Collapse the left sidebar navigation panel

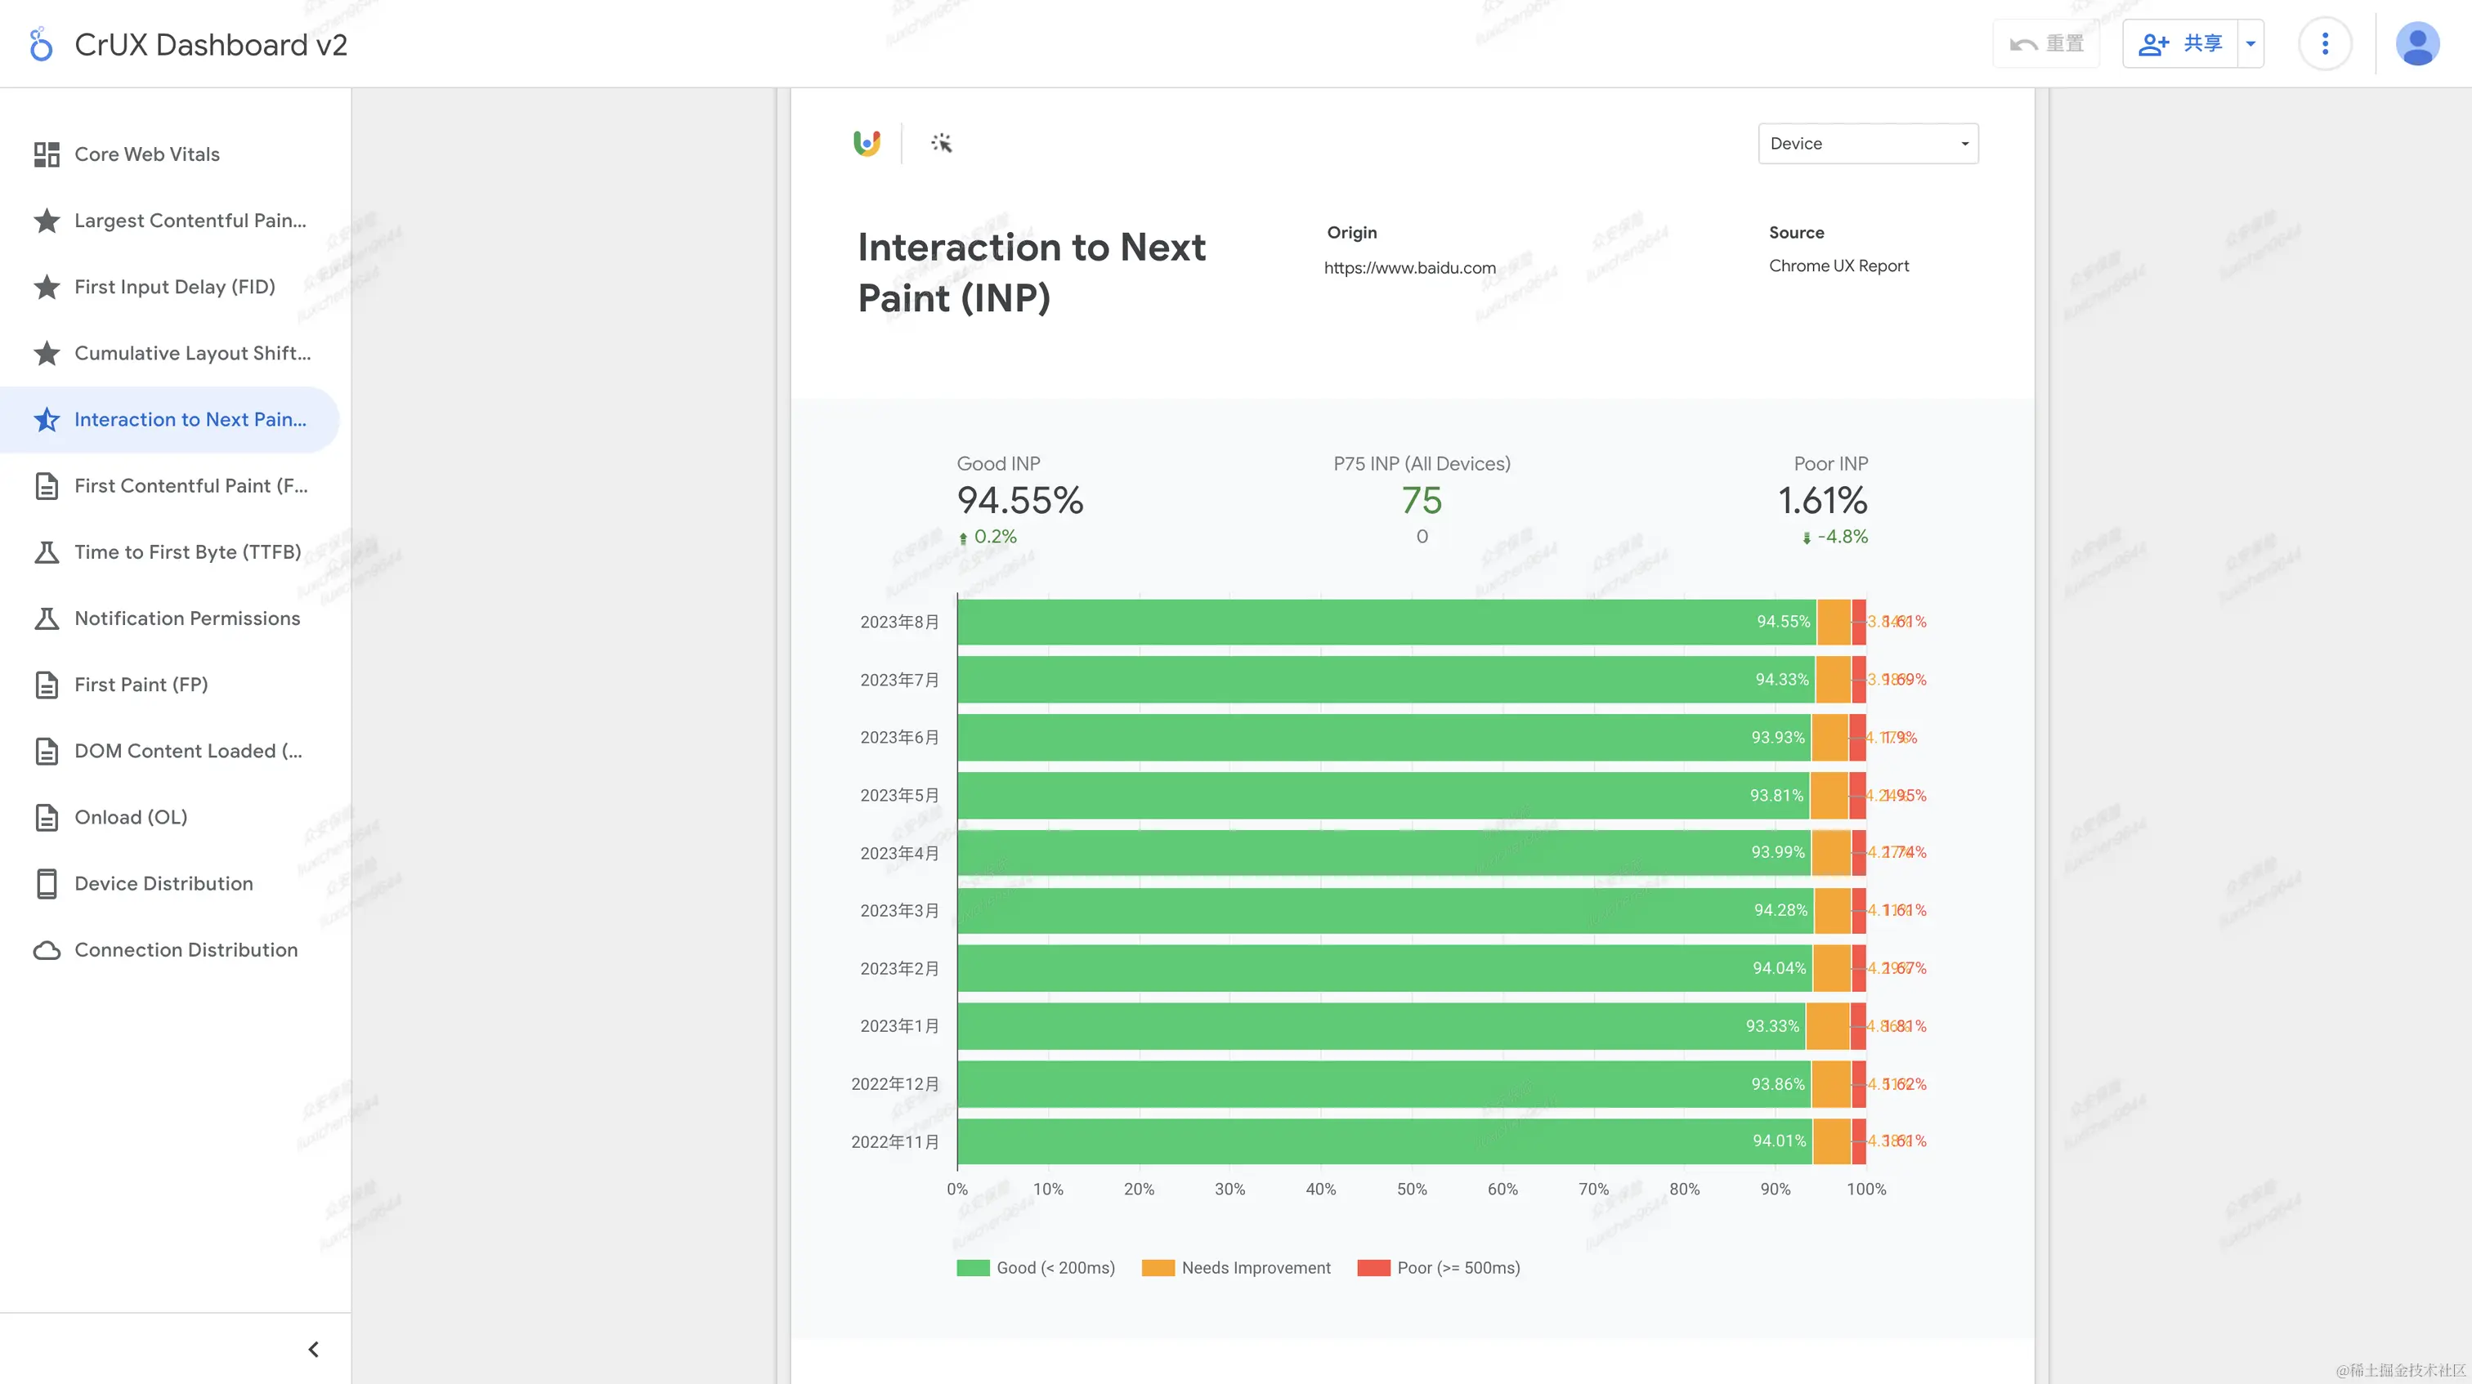[x=313, y=1350]
